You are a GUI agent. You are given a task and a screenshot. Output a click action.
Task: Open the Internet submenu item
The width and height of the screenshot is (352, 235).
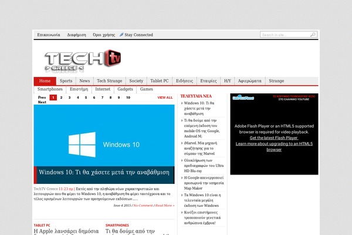(x=103, y=89)
